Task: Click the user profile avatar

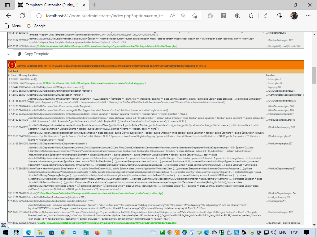Action: click(294, 16)
